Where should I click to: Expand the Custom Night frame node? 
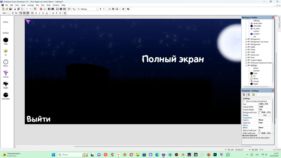246,60
